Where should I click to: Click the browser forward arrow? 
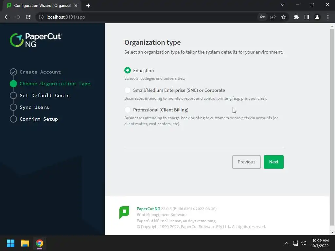click(18, 17)
